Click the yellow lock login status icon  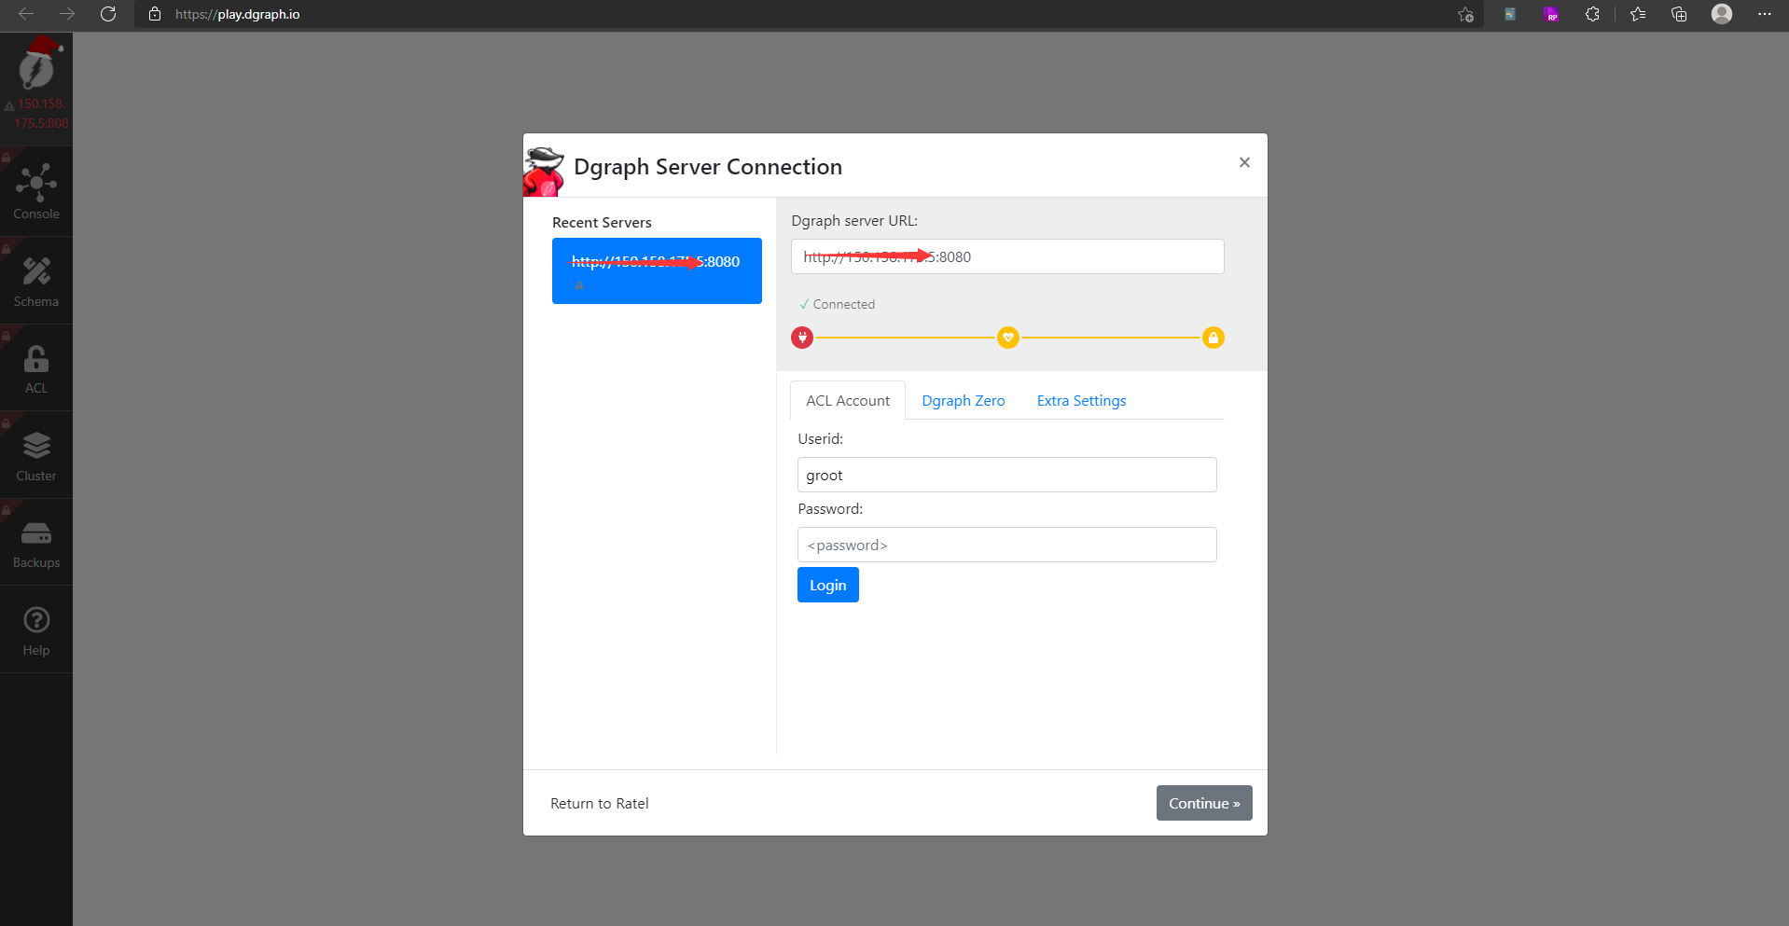[1213, 338]
